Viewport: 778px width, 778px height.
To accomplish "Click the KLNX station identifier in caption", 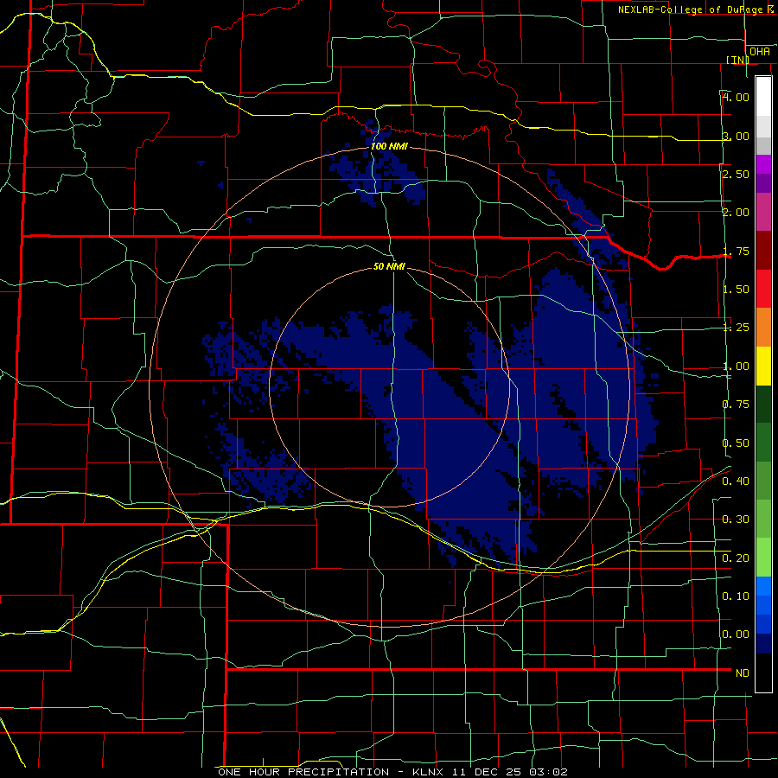I will tap(430, 772).
